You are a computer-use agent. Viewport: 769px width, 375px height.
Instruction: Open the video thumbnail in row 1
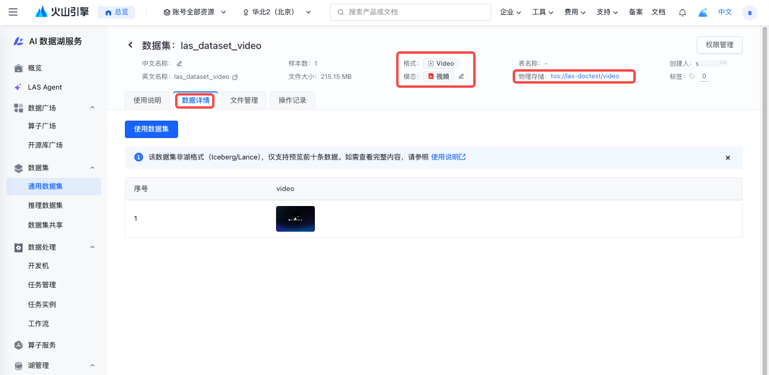coord(295,219)
